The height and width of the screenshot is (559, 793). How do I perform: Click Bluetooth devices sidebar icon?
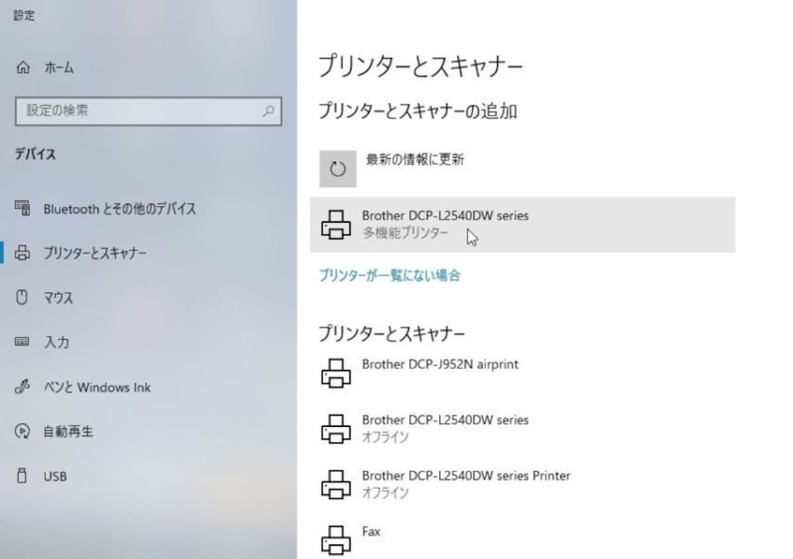[x=22, y=209]
